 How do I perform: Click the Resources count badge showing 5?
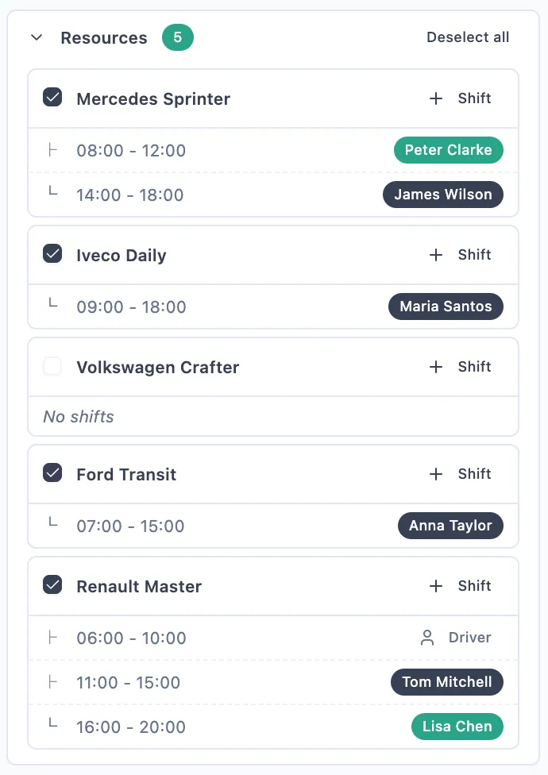click(178, 37)
